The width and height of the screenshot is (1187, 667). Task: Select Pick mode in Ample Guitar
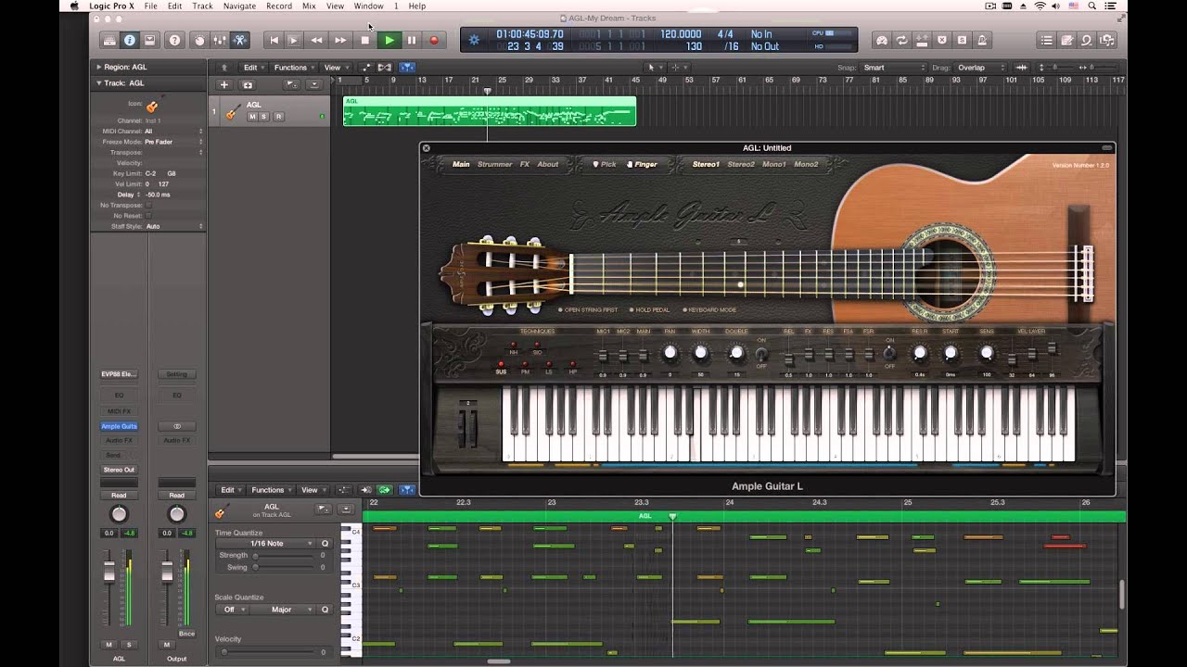point(605,164)
